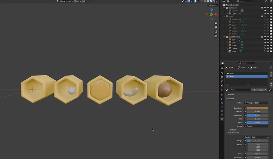Click the blue Z axis on navigation gizmo
Image resolution: width=273 pixels, height=159 pixels.
(x=212, y=10)
